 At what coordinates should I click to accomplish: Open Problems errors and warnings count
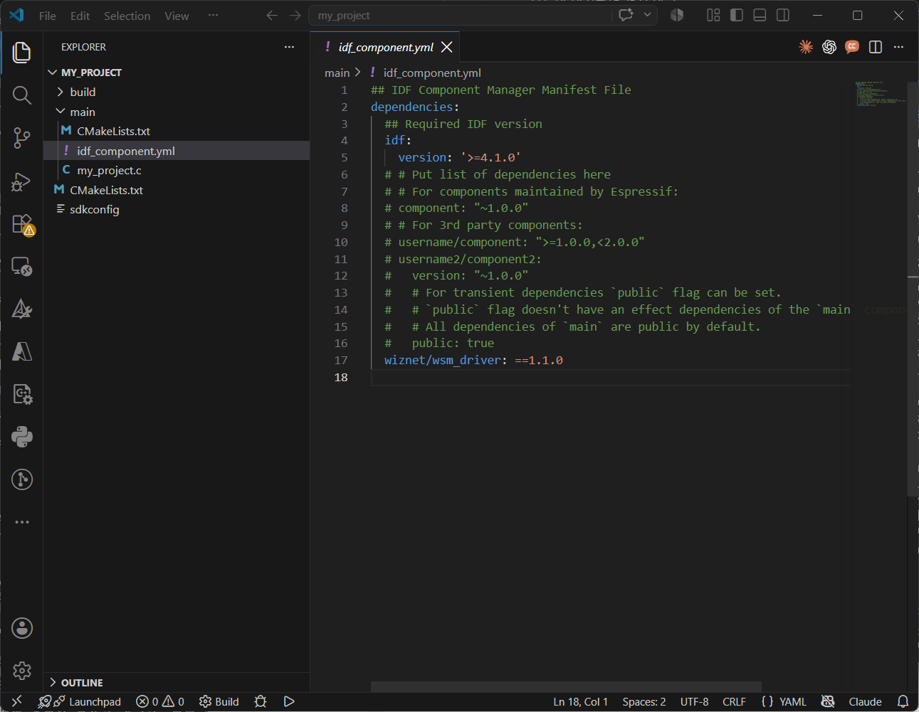click(x=160, y=701)
